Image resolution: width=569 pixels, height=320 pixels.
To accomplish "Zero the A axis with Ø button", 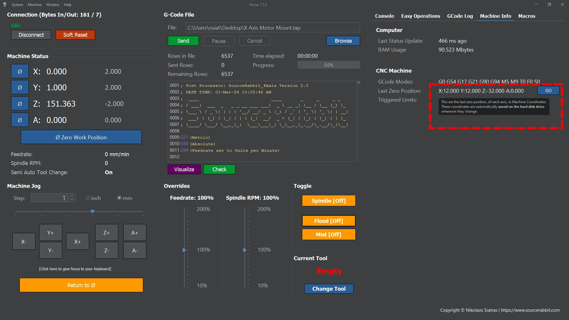I will pos(20,120).
